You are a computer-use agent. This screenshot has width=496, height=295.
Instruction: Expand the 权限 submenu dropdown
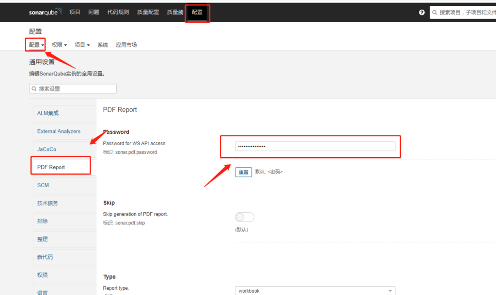pos(59,45)
